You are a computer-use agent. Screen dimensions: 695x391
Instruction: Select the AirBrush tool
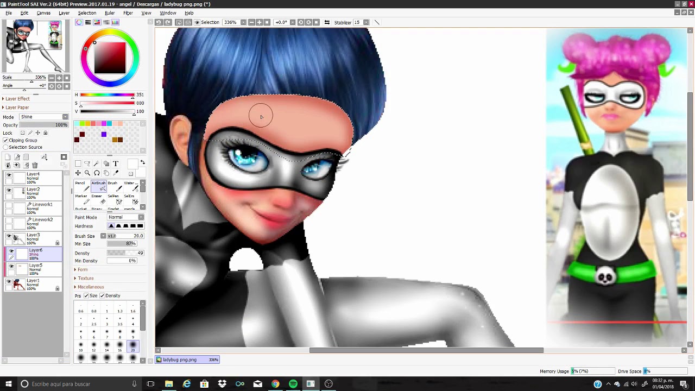(x=98, y=187)
